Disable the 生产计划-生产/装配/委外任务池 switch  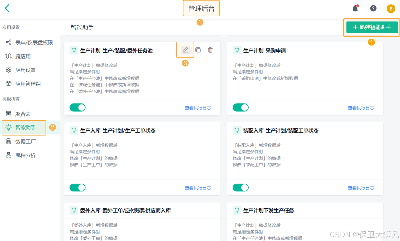[x=78, y=108]
